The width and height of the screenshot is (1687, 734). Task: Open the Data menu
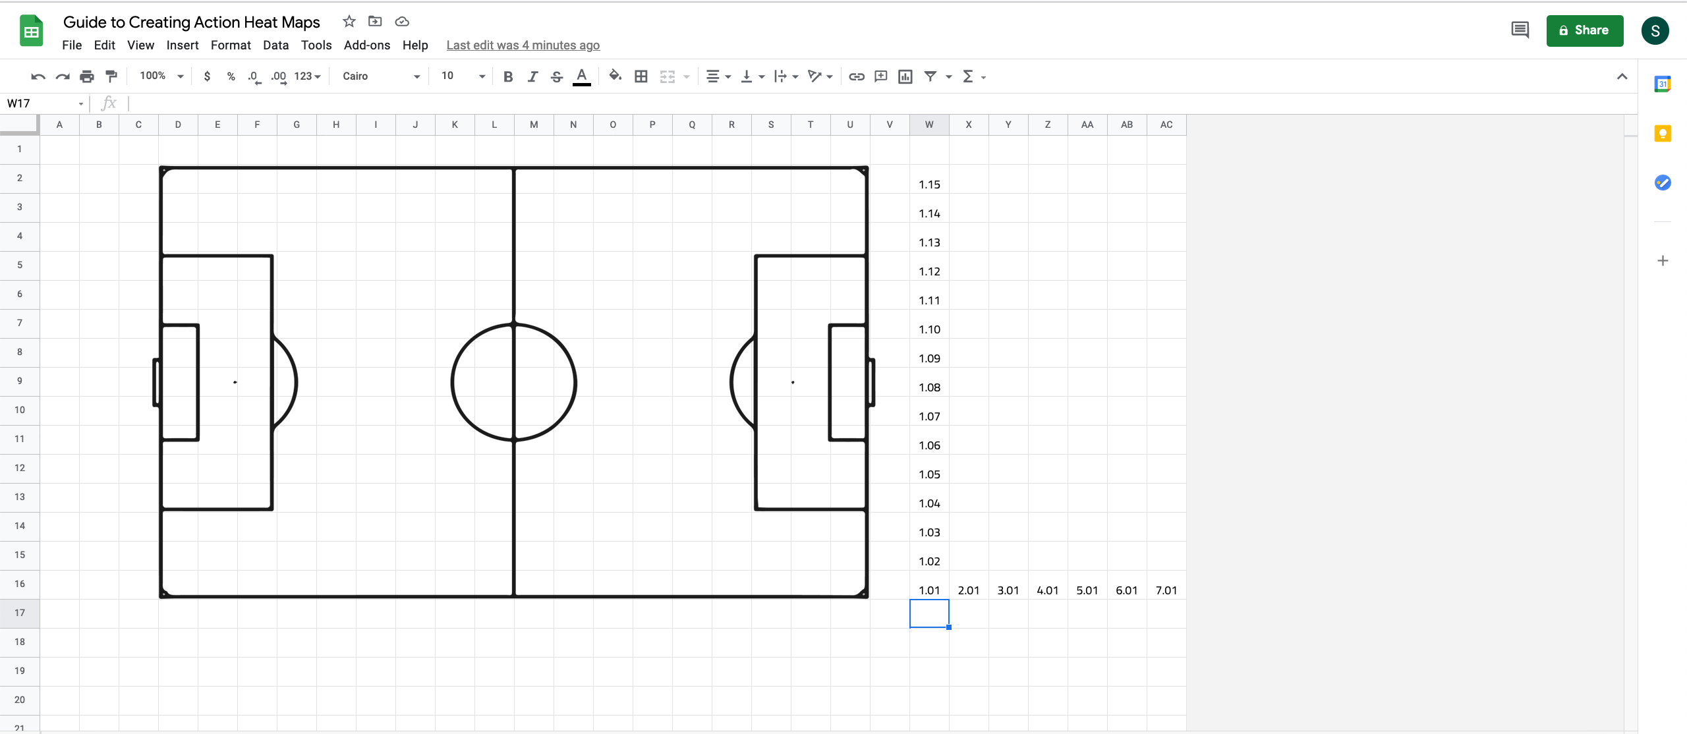coord(275,45)
